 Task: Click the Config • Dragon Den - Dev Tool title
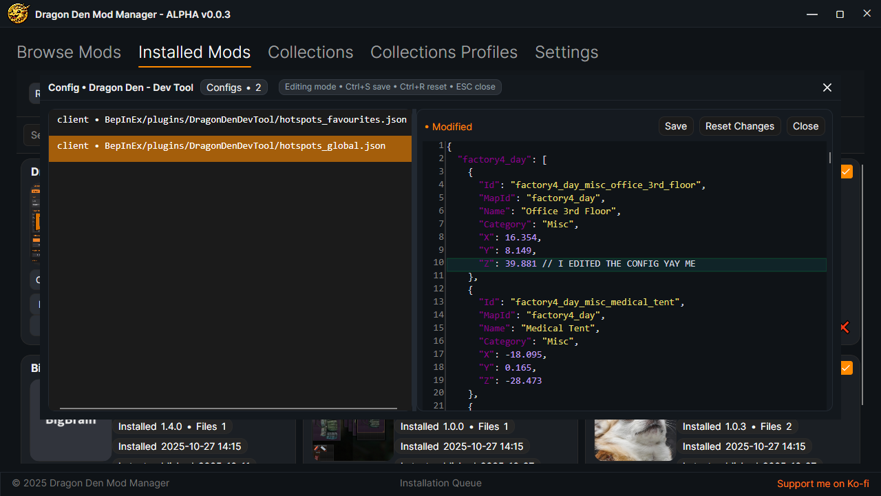pyautogui.click(x=121, y=87)
